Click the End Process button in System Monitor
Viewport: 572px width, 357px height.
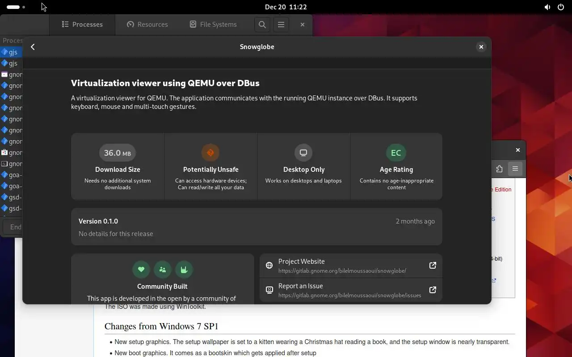(13, 227)
